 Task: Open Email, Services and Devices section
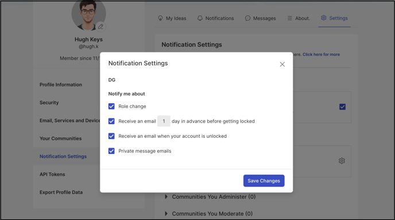[70, 121]
